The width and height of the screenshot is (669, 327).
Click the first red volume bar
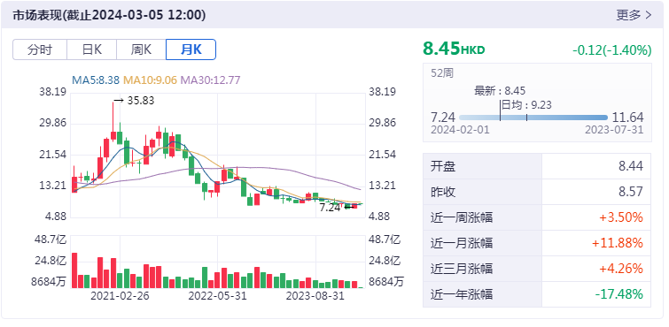click(74, 270)
